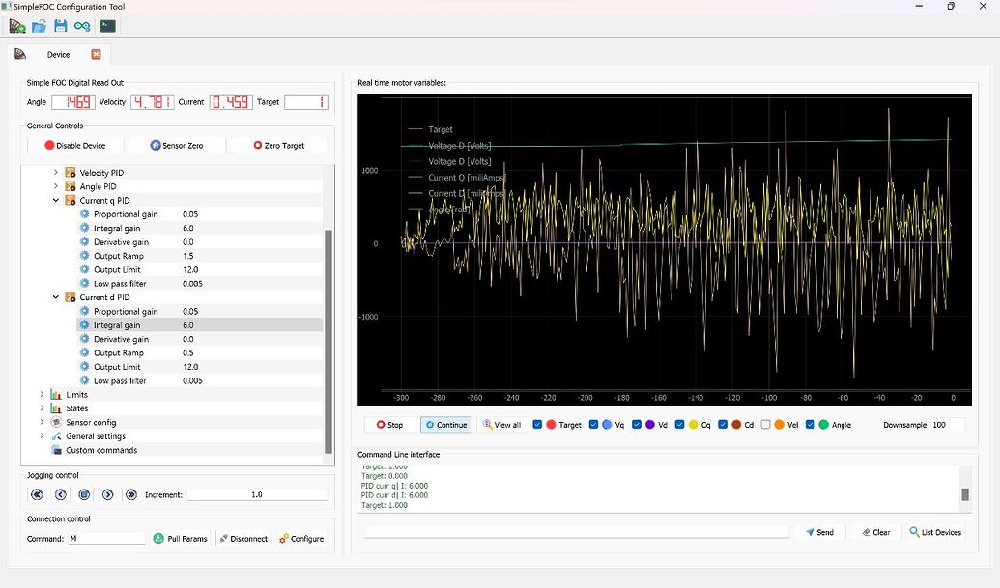Viewport: 1000px width, 588px height.
Task: Toggle the Vq plot variable checkbox
Action: 593,422
